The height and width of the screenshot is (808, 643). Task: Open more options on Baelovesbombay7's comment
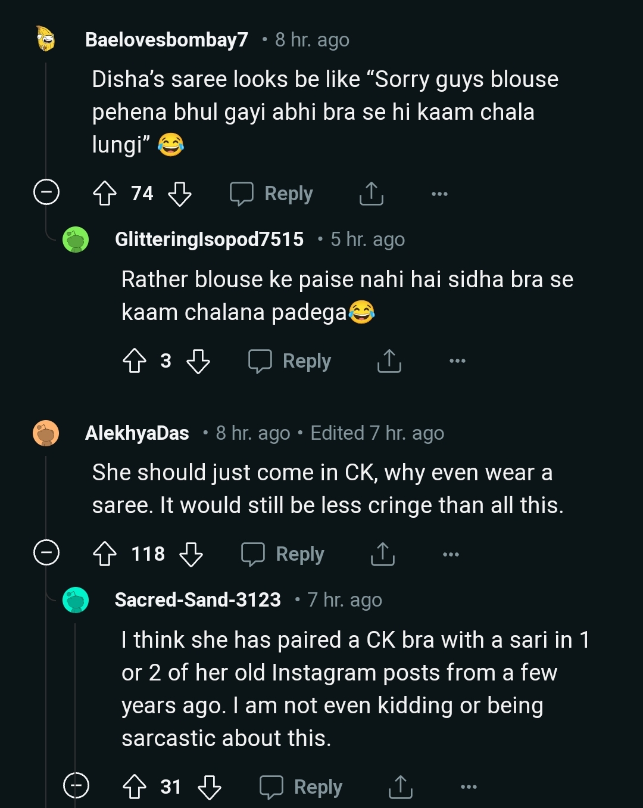tap(439, 194)
